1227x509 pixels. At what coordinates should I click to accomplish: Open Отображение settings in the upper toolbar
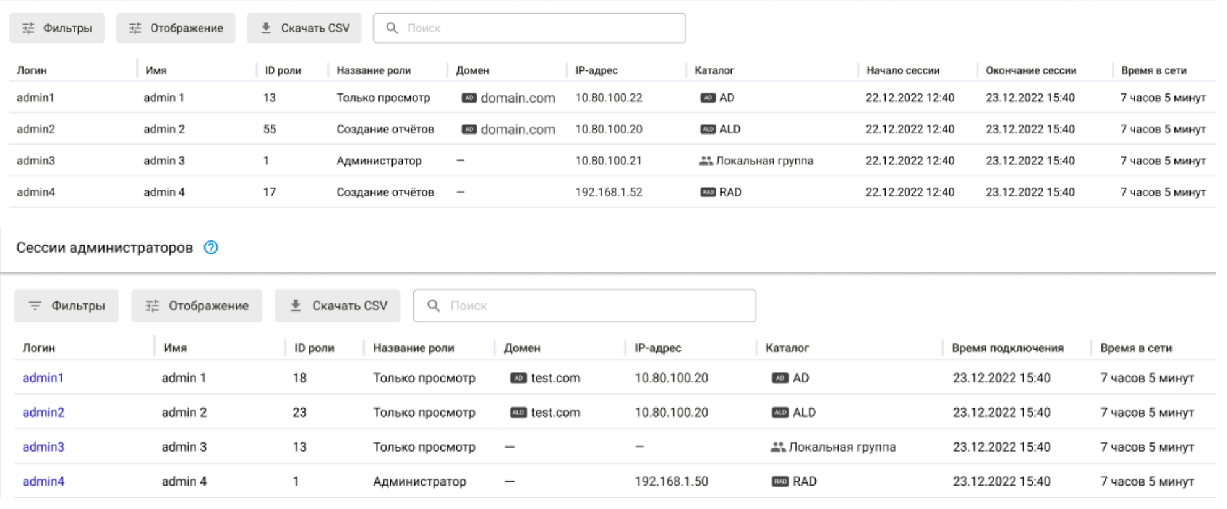pyautogui.click(x=176, y=28)
